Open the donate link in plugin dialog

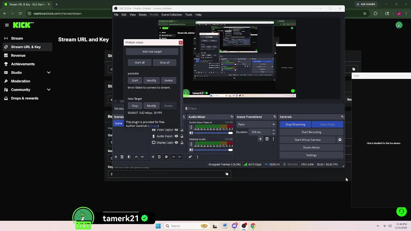coord(153,126)
